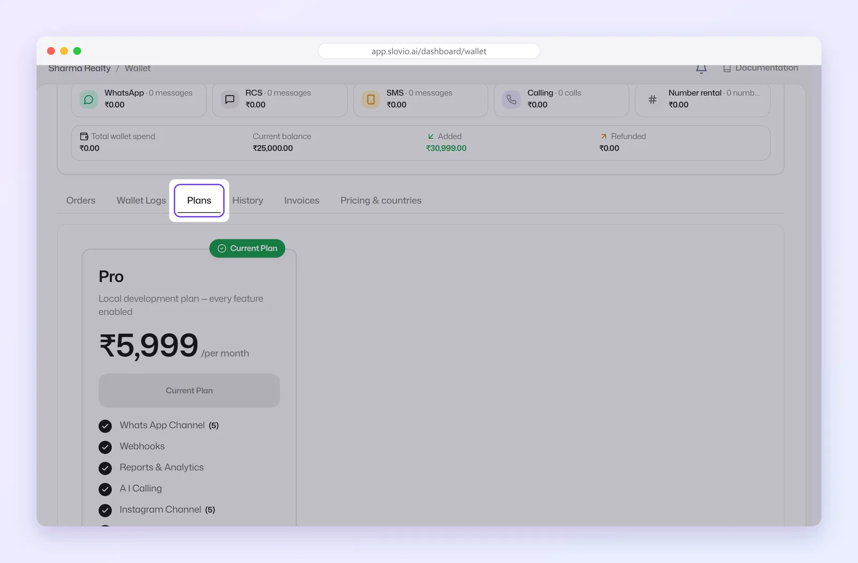This screenshot has width=858, height=563.
Task: Click the Instagram Channel check icon
Action: pyautogui.click(x=105, y=510)
